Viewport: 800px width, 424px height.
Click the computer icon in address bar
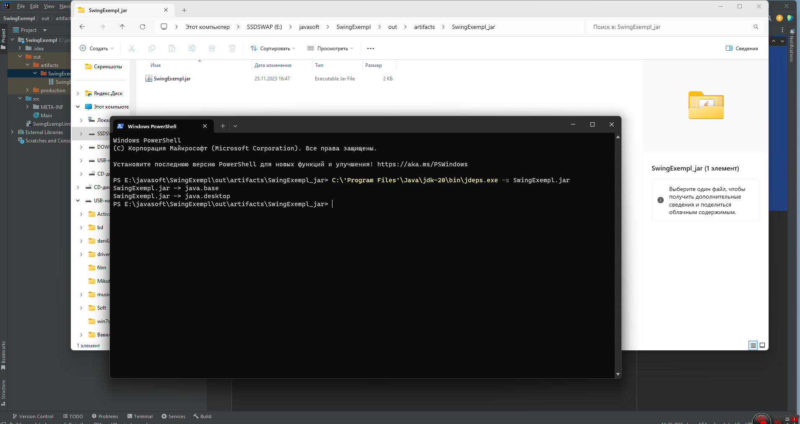(164, 27)
